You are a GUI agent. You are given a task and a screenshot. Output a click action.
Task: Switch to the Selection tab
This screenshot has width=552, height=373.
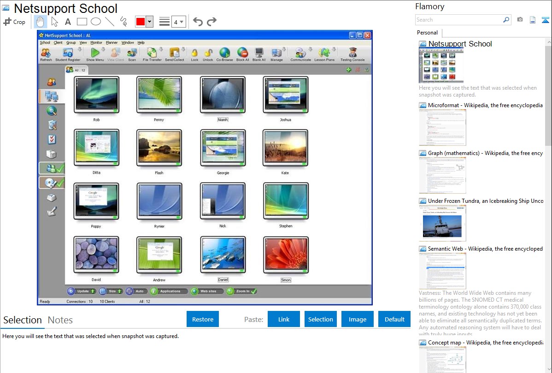pyautogui.click(x=23, y=320)
